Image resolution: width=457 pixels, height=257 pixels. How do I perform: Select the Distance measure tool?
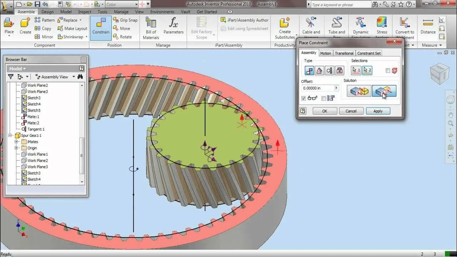pos(428,26)
